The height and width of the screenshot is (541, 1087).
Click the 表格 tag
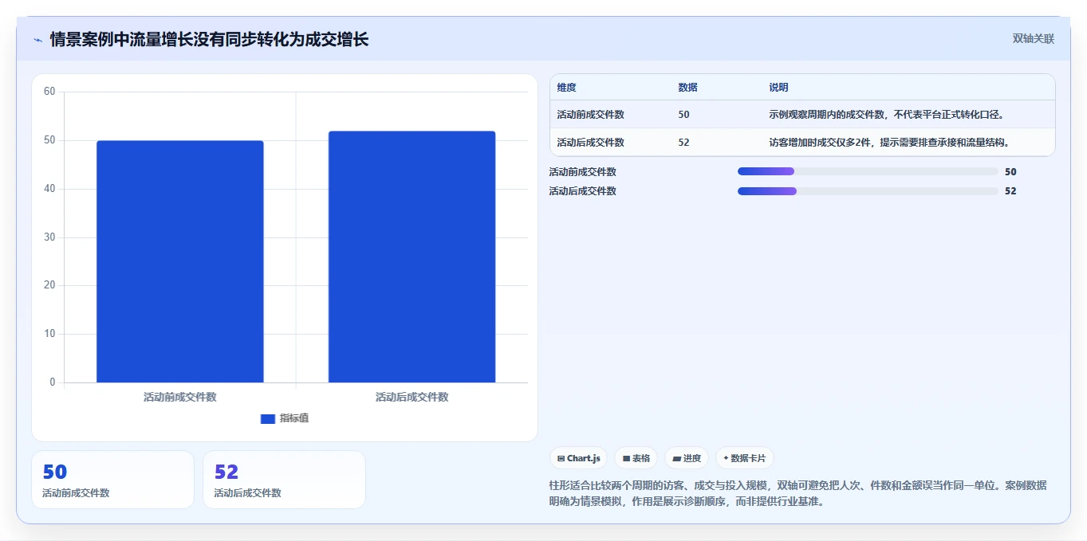(x=636, y=458)
